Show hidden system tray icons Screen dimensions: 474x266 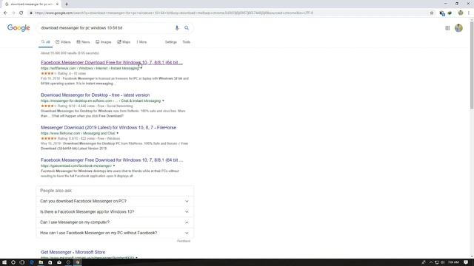tap(431, 262)
